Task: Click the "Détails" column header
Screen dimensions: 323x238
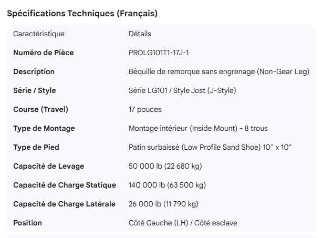Action: pyautogui.click(x=140, y=34)
